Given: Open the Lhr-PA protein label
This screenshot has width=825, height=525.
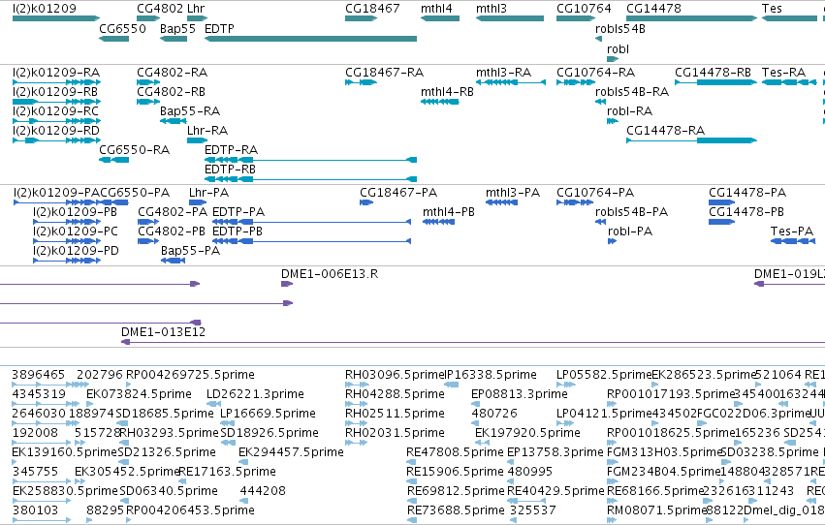Looking at the screenshot, I should click(208, 193).
